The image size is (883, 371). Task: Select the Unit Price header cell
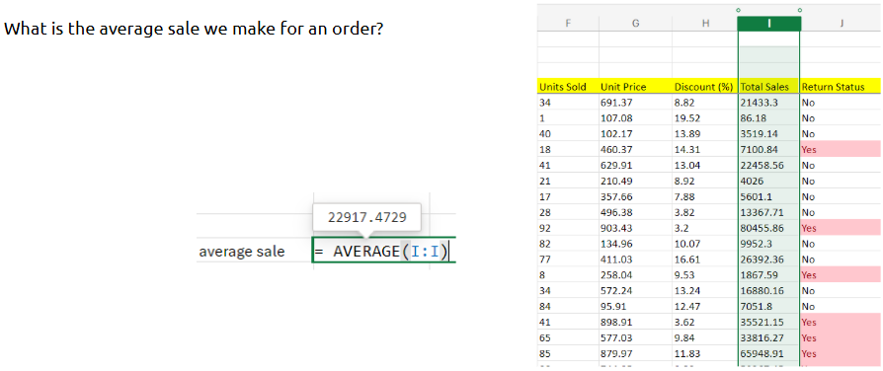click(x=635, y=87)
